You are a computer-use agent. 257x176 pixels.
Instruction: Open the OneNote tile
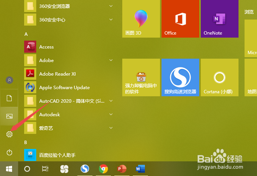tap(220, 19)
